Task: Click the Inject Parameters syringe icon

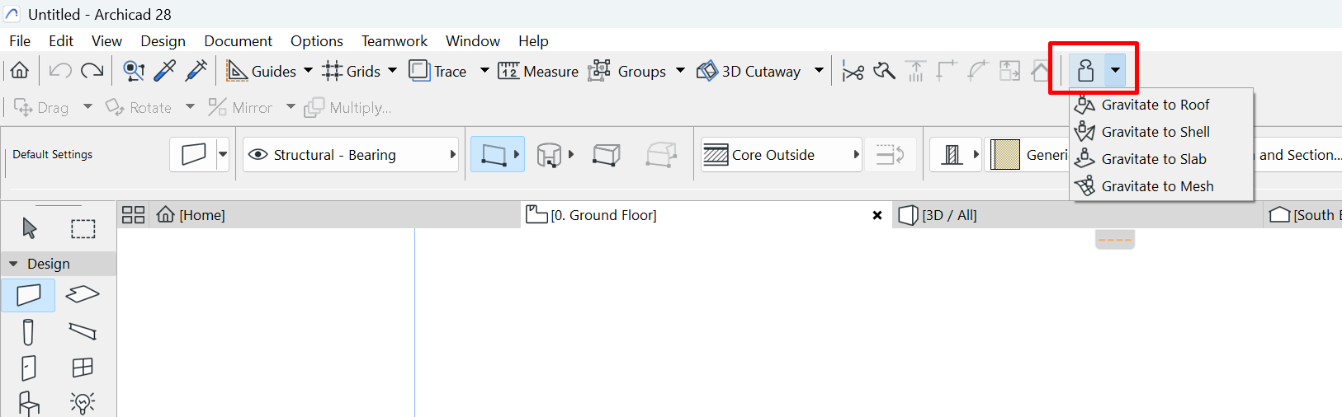Action: click(196, 72)
